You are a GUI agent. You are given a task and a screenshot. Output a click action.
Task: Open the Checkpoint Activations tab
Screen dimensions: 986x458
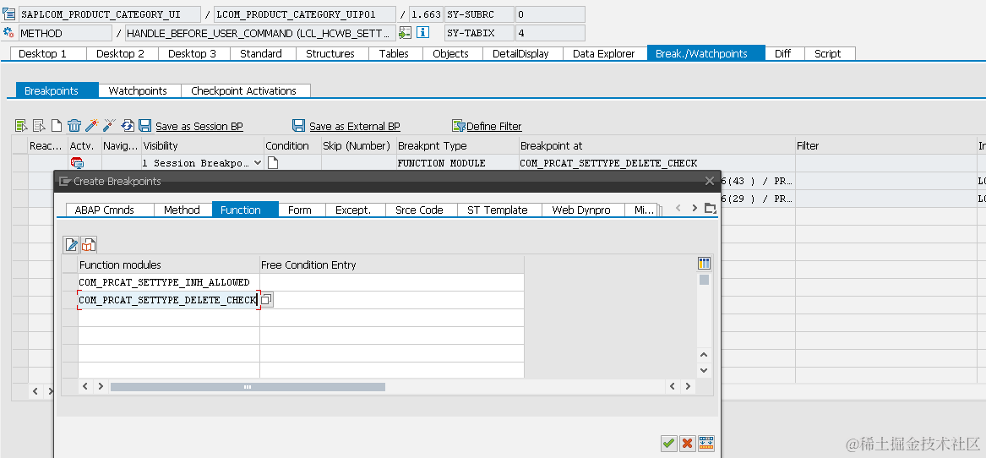(x=243, y=90)
